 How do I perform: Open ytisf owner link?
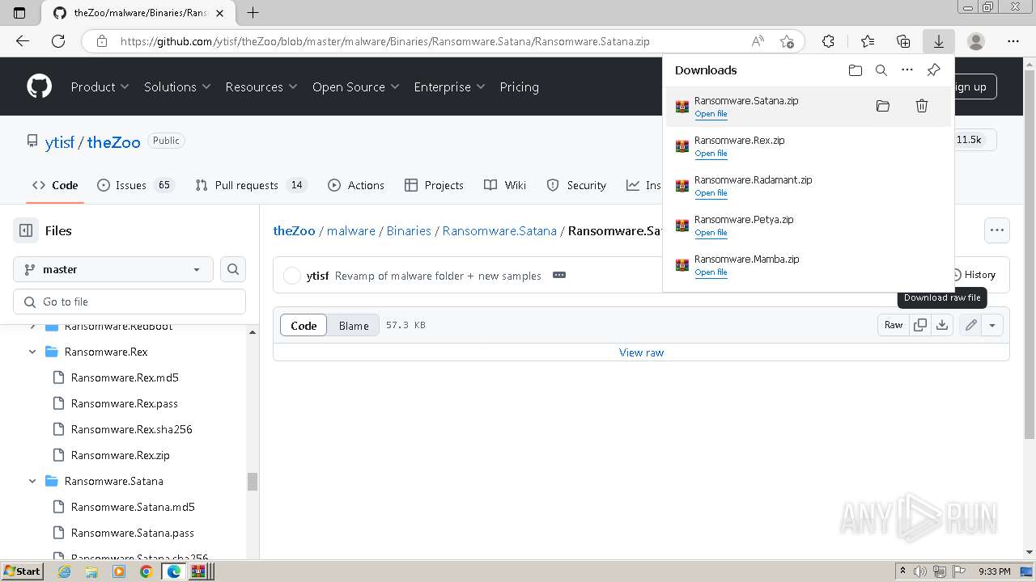(60, 141)
